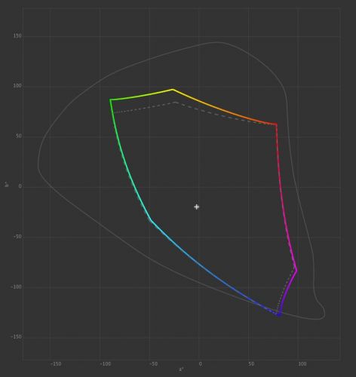Select the 0 tick on vertical axis
This screenshot has height=377, width=356.
click(20, 186)
